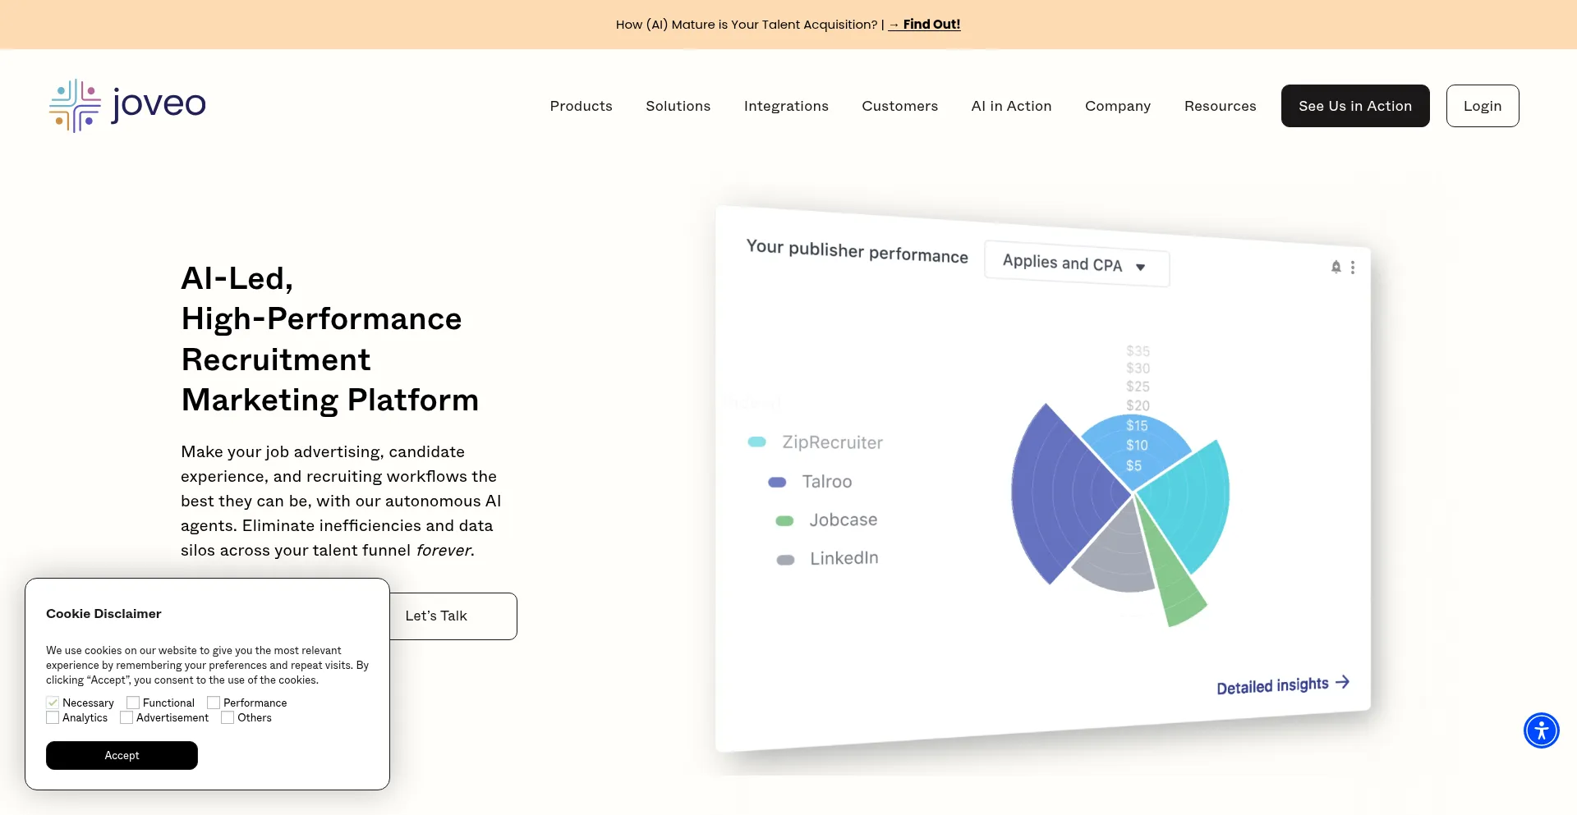1577x815 pixels.
Task: Click the Talroo legend marker
Action: coord(776,483)
